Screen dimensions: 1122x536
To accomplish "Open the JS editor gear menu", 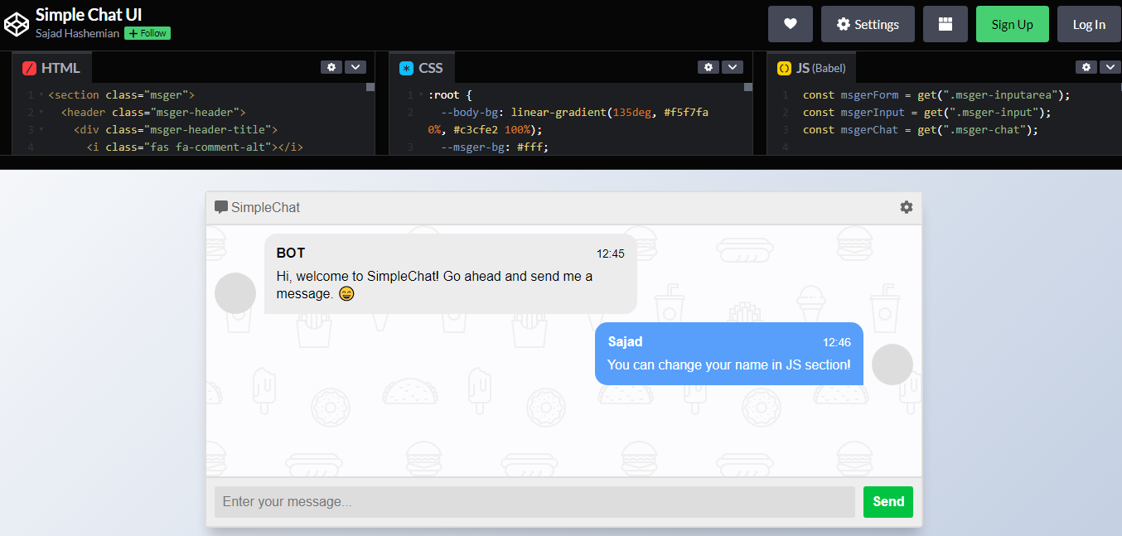I will tap(1086, 67).
